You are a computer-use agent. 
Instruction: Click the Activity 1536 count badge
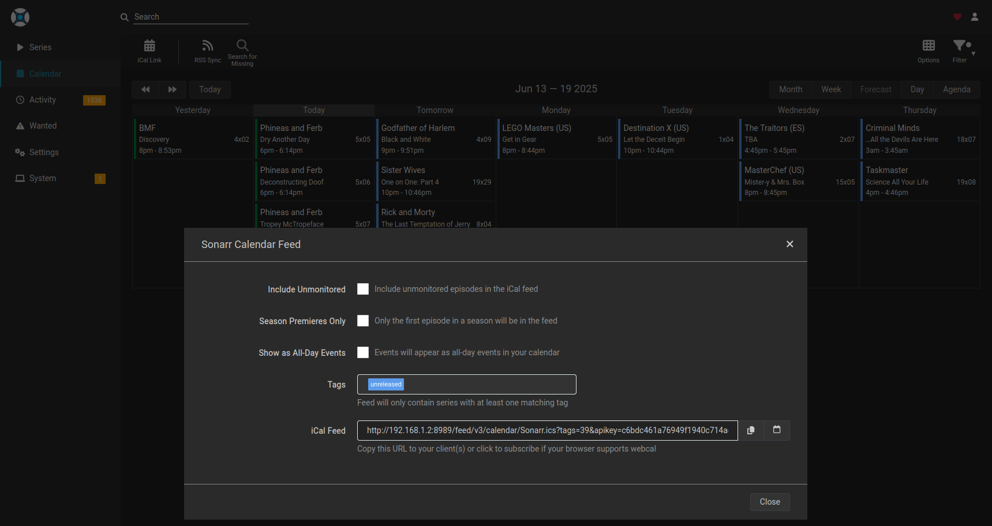(94, 100)
